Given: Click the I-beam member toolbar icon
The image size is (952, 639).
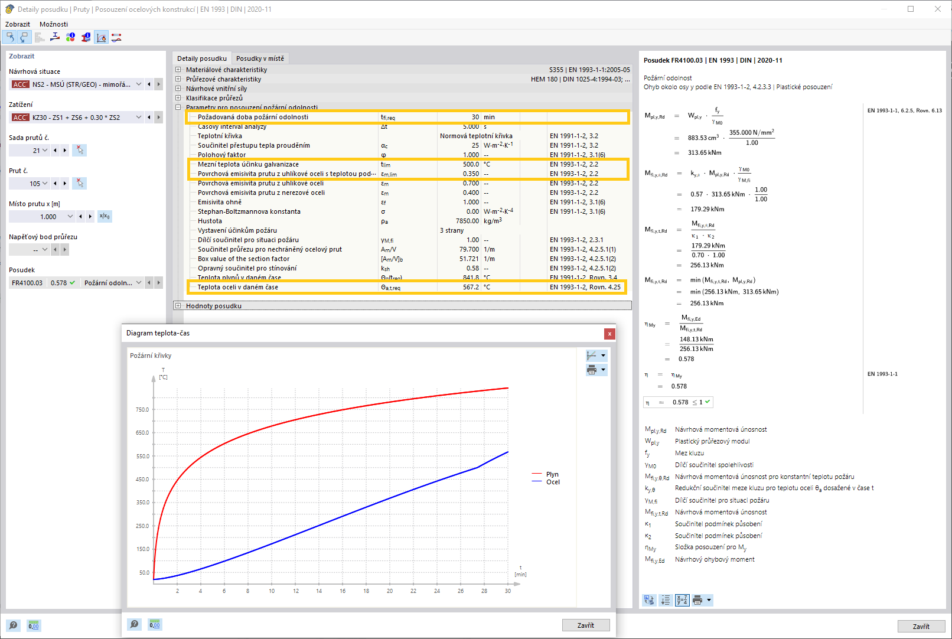Looking at the screenshot, I should coord(55,37).
